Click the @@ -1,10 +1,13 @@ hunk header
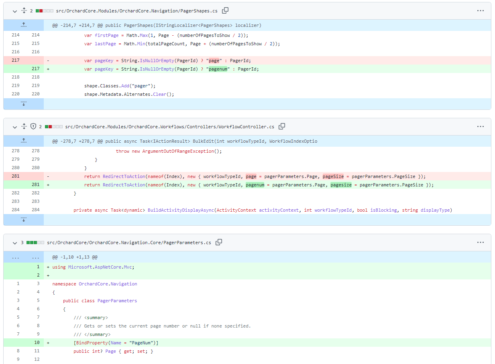The width and height of the screenshot is (495, 364). pos(75,257)
